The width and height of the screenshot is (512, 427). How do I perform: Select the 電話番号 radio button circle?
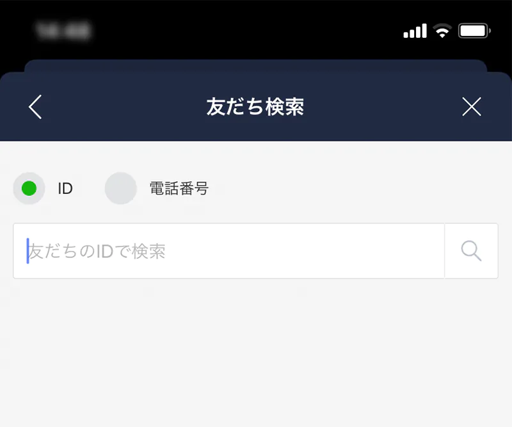click(x=121, y=188)
